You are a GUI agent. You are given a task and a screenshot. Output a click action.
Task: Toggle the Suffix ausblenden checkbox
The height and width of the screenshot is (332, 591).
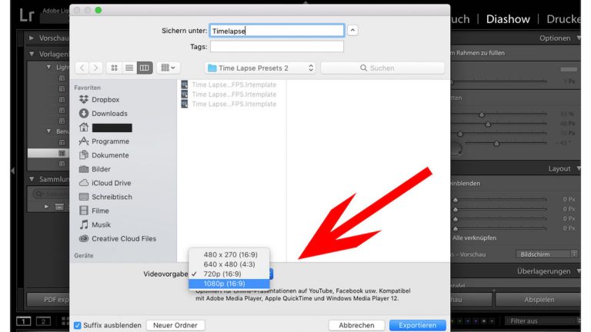[x=78, y=325]
